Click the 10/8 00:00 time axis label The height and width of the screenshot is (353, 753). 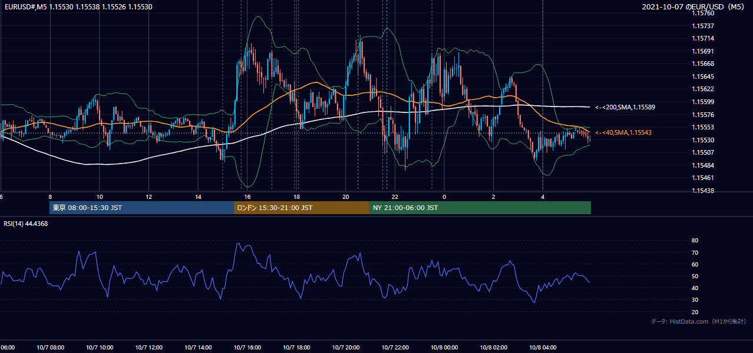click(x=444, y=348)
